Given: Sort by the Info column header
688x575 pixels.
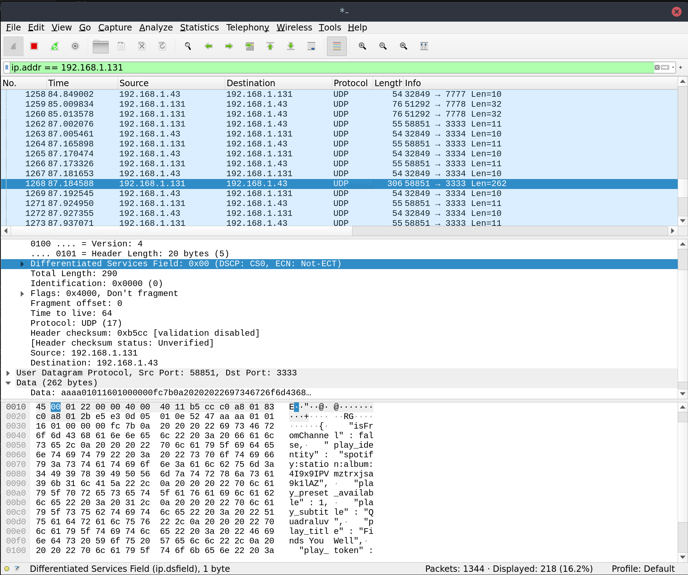Looking at the screenshot, I should 540,83.
